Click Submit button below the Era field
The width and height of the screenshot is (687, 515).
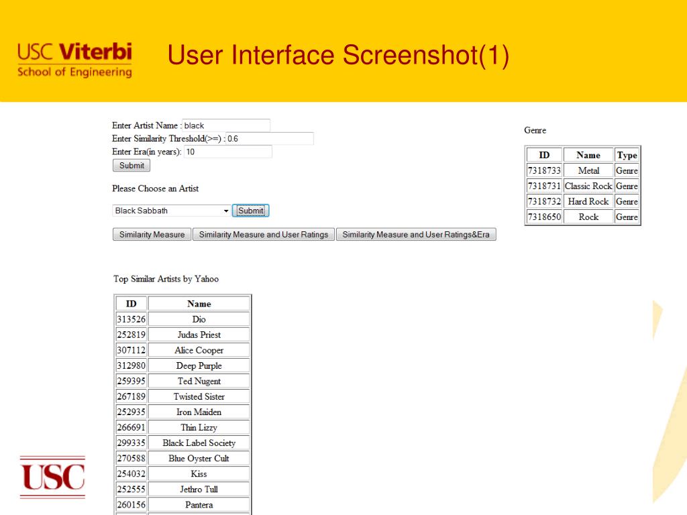(x=131, y=166)
